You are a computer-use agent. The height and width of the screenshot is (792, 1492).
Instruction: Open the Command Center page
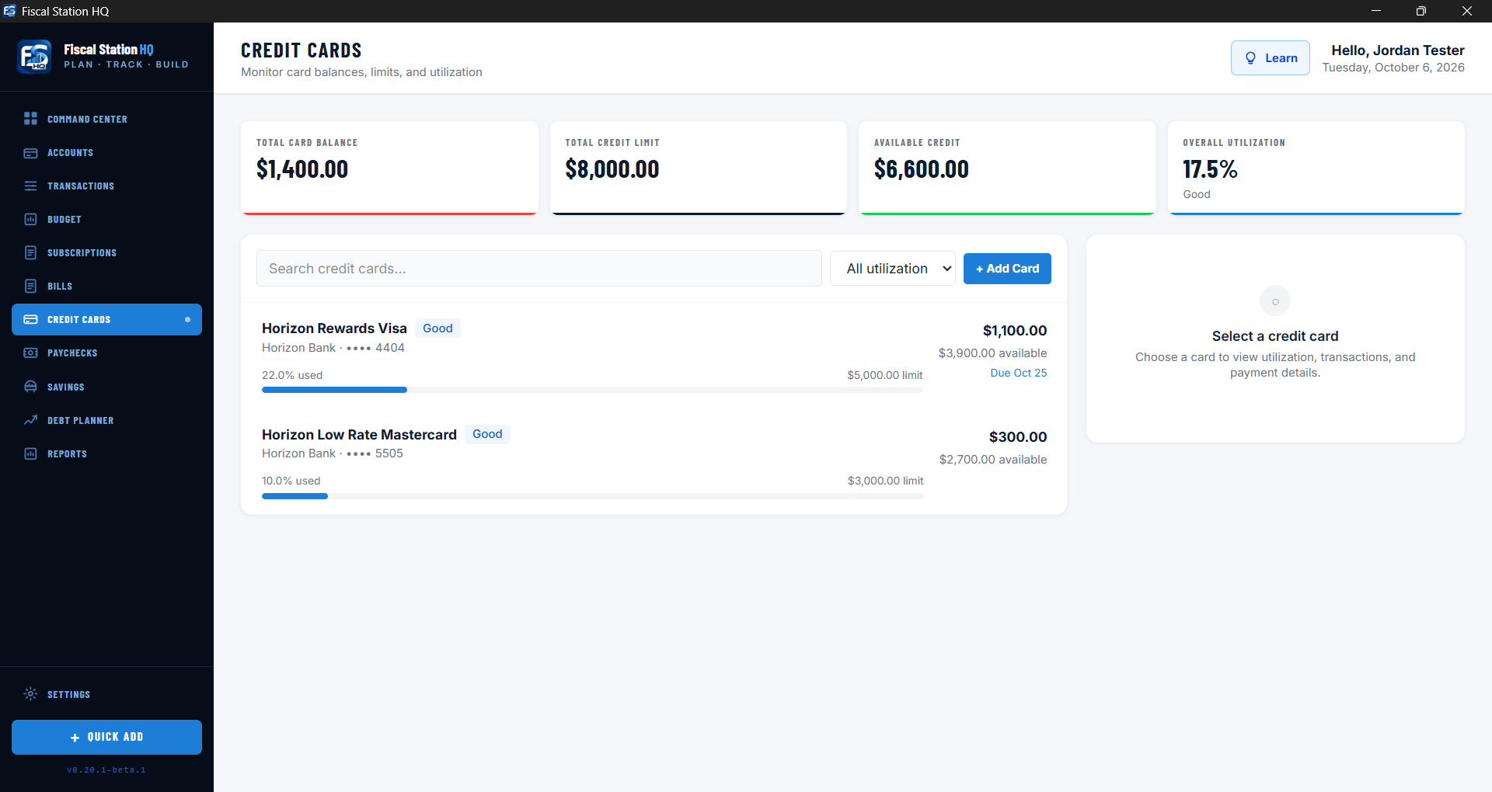click(x=106, y=119)
